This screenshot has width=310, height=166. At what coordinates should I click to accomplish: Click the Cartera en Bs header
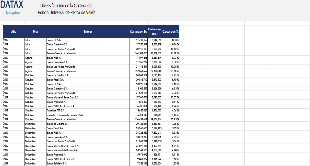tap(138, 32)
